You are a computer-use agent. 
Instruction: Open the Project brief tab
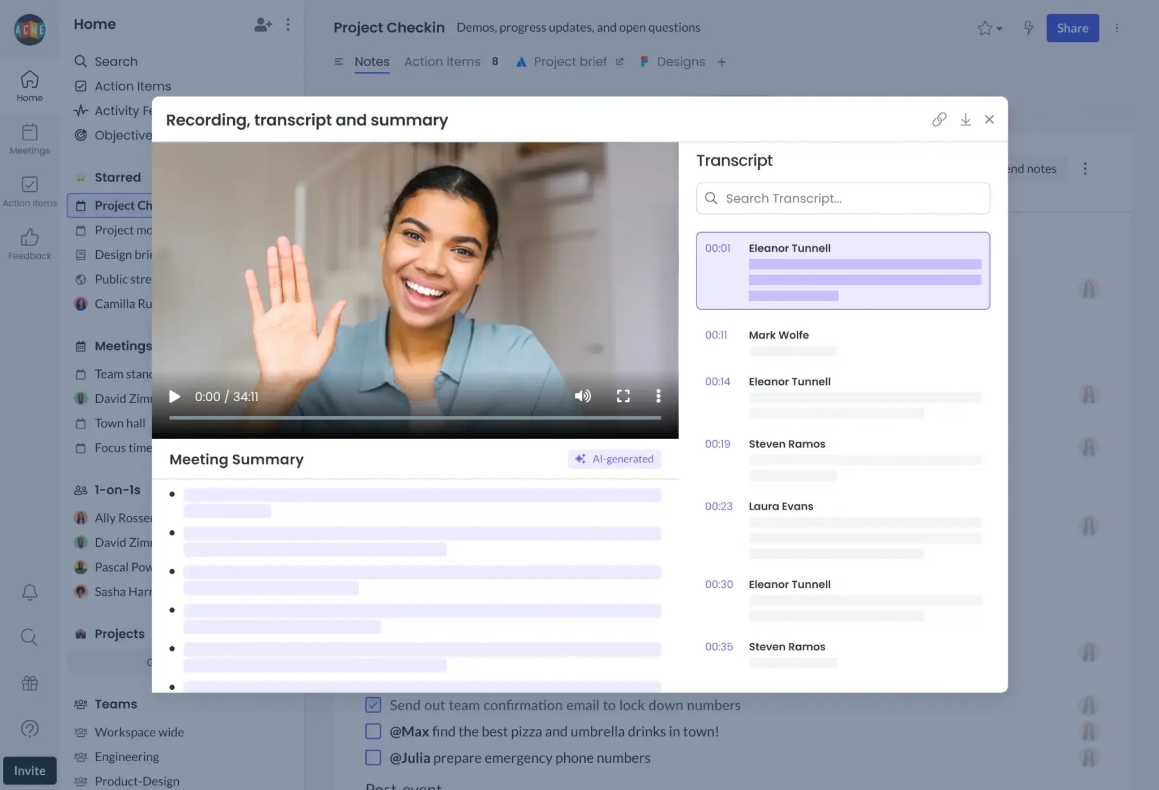click(x=570, y=62)
